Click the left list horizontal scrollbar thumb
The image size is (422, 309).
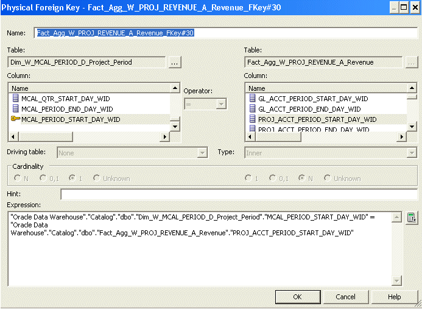point(45,137)
